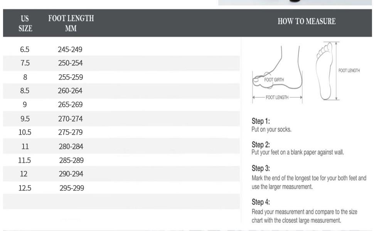Select the 250-254 foot length value
Image resolution: width=374 pixels, height=231 pixels.
pyautogui.click(x=70, y=63)
